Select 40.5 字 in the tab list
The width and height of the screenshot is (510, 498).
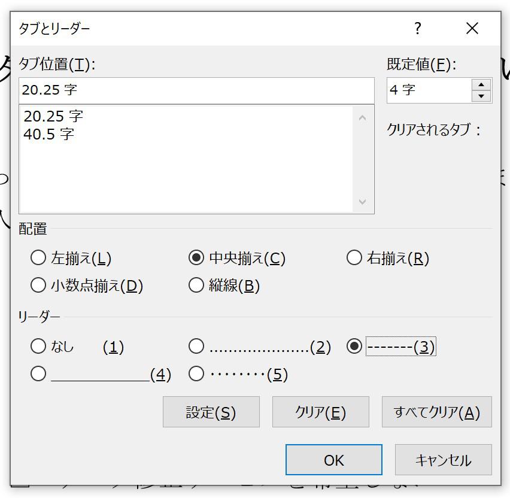tap(49, 134)
